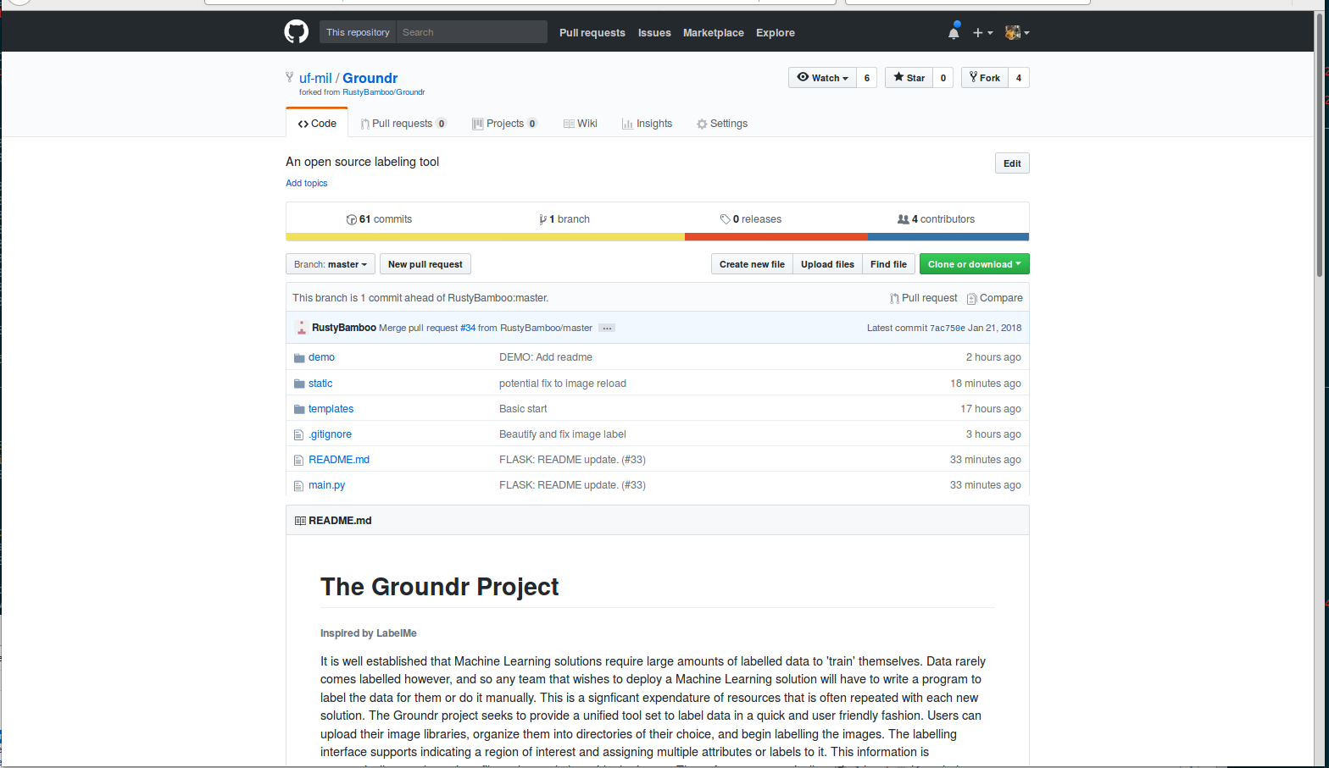
Task: Click the main.py file icon
Action: pyautogui.click(x=298, y=485)
